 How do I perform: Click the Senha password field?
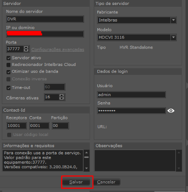point(131,111)
